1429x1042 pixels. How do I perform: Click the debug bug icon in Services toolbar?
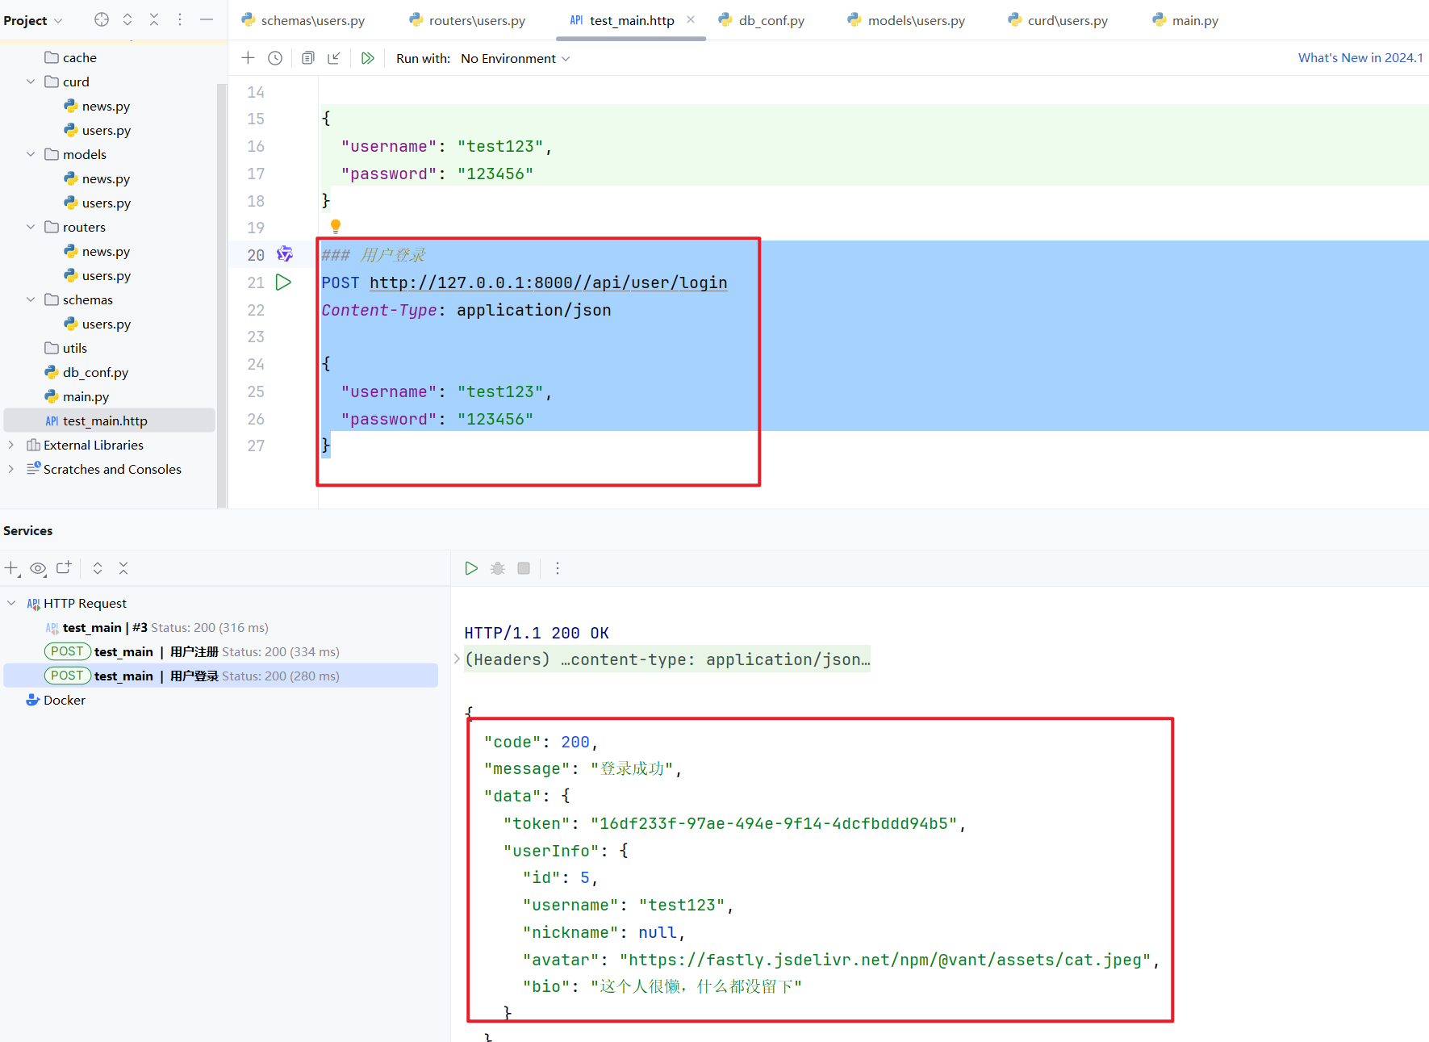click(498, 568)
